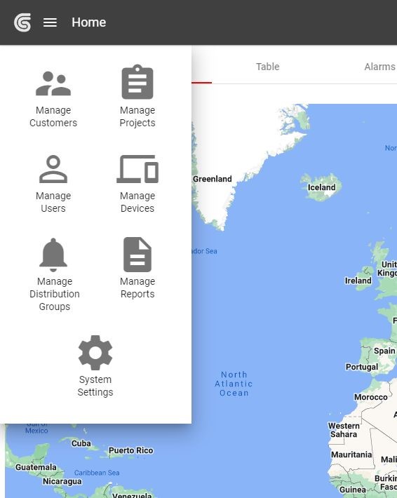Click the System Settings label

point(95,386)
